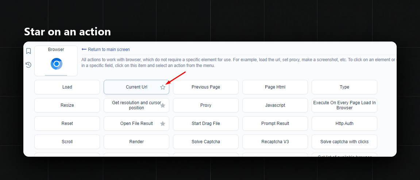Select the Current Url action

136,87
